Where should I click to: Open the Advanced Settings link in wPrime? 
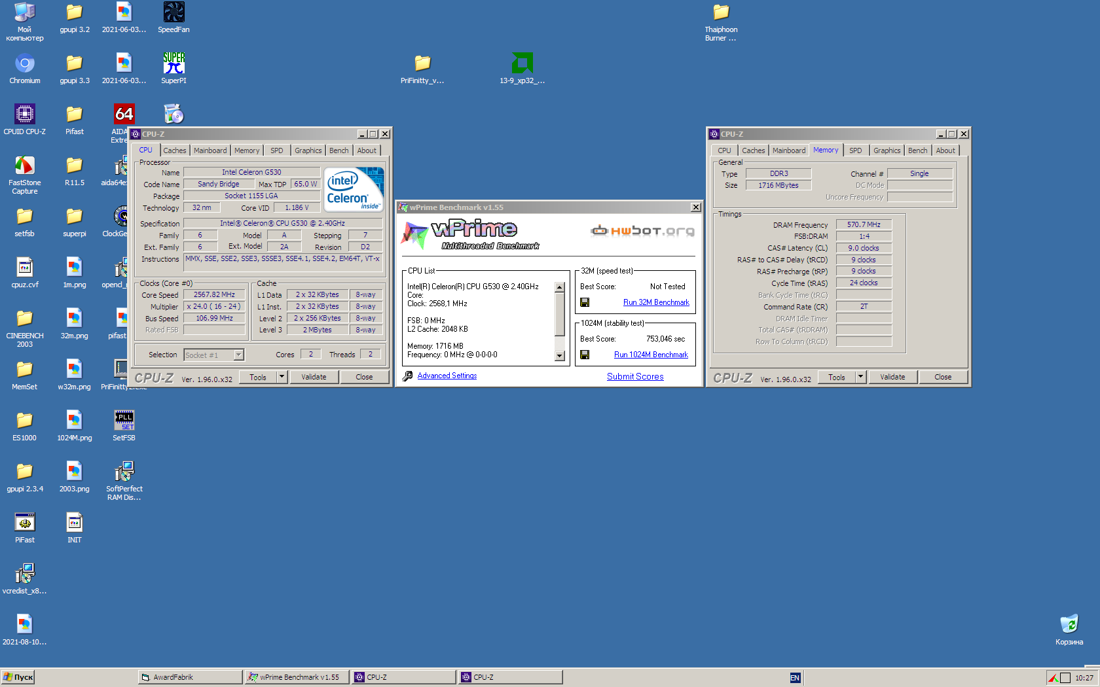click(447, 376)
